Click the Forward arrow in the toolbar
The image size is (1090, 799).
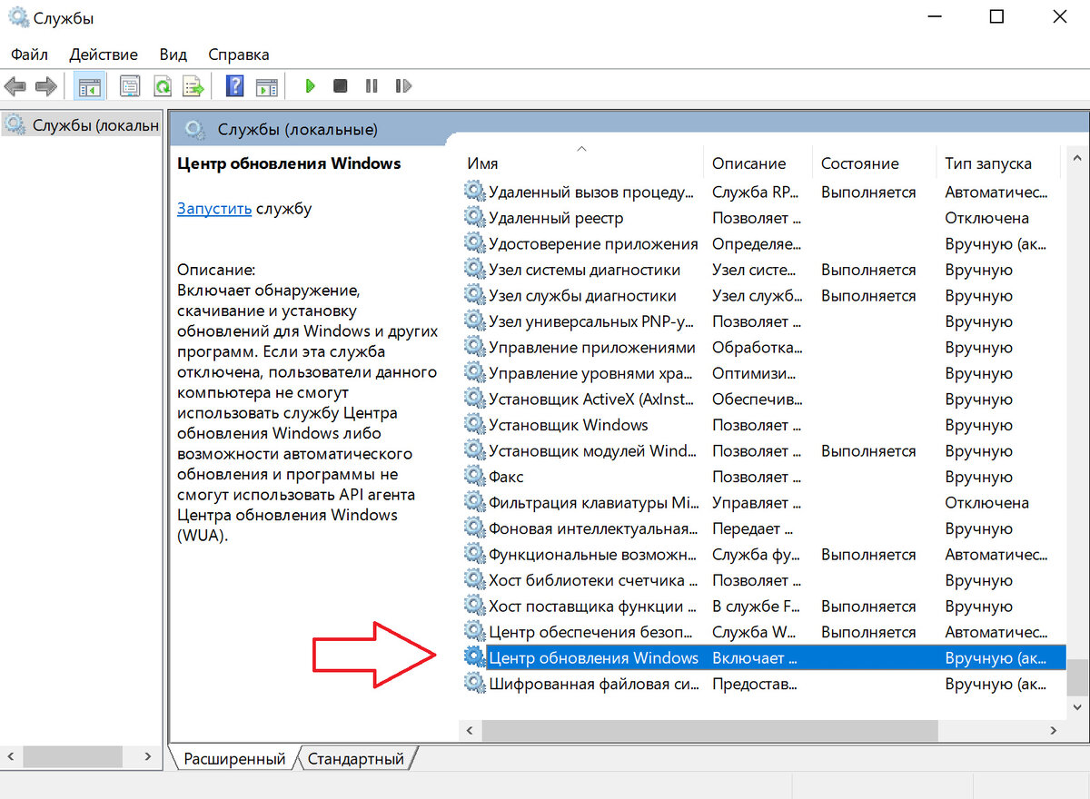tap(45, 86)
